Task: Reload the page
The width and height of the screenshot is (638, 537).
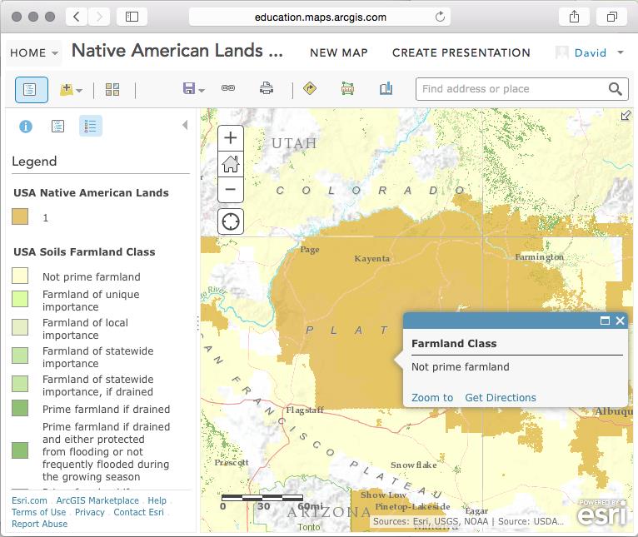Action: pyautogui.click(x=440, y=17)
